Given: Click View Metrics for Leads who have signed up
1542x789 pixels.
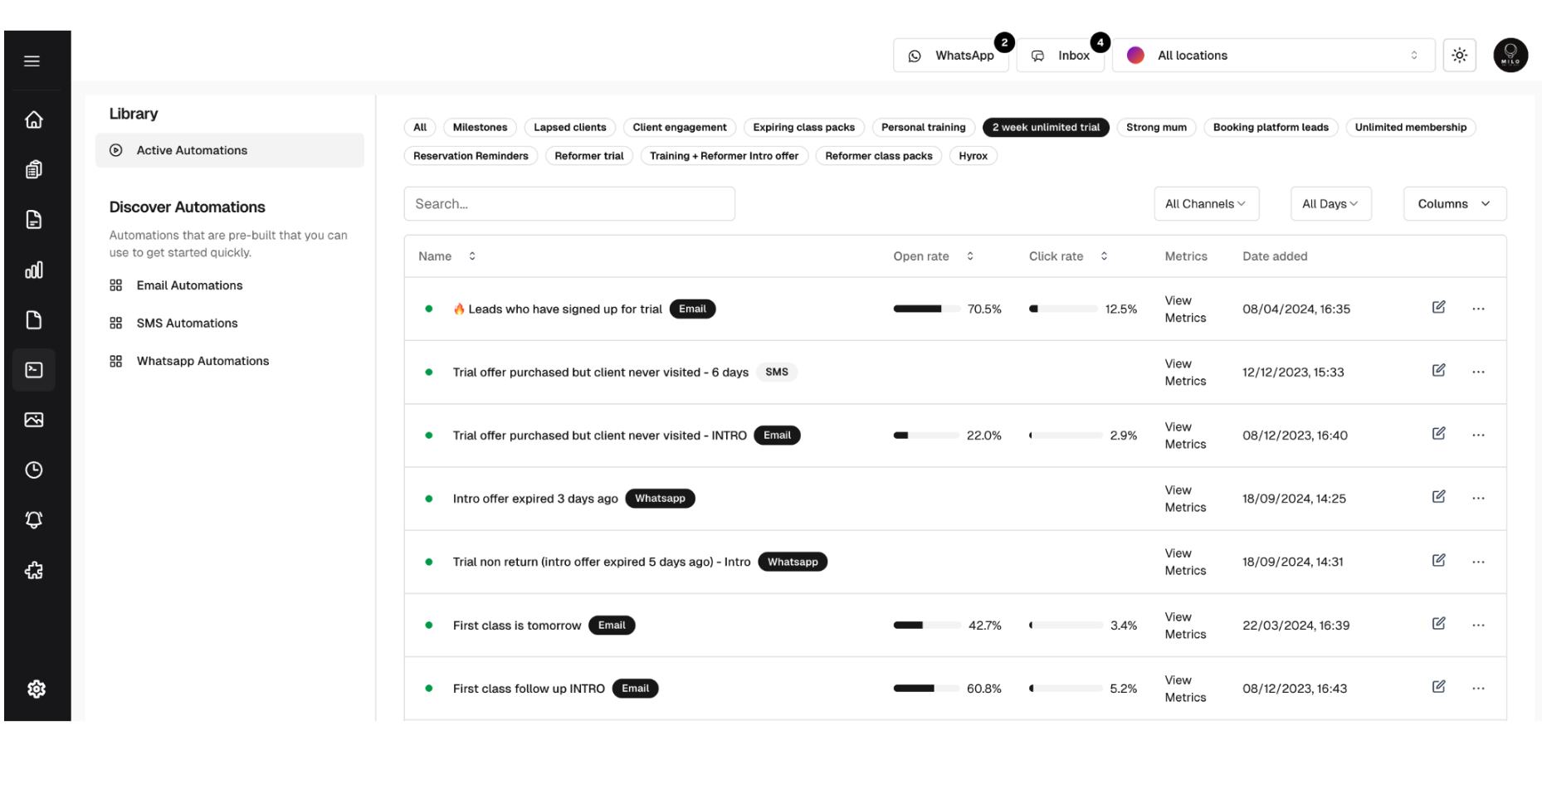Looking at the screenshot, I should point(1184,309).
